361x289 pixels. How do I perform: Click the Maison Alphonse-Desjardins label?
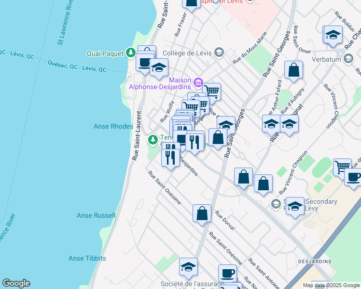pyautogui.click(x=160, y=84)
